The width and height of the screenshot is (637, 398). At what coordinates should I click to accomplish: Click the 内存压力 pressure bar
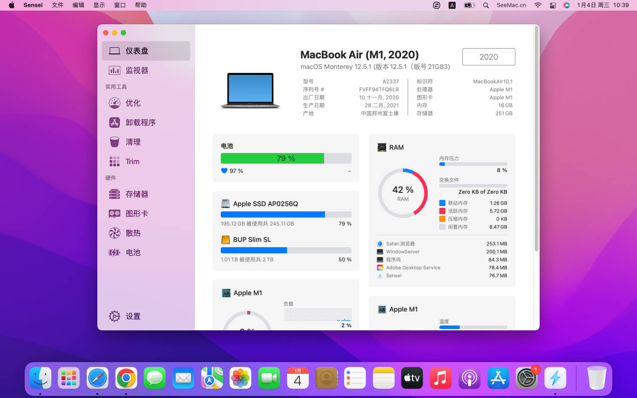(473, 164)
